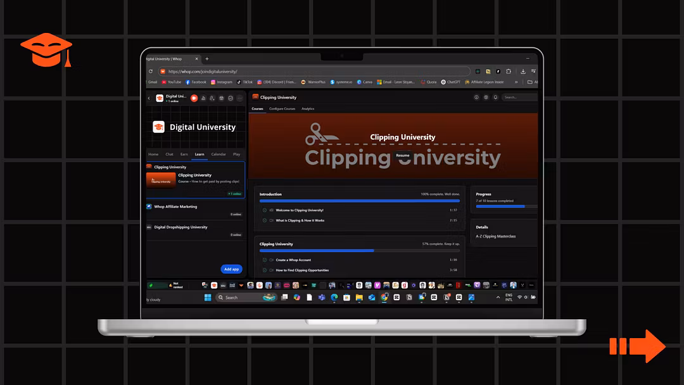Click the Resume button on course banner
Screen dimensions: 684x385
[x=403, y=155]
